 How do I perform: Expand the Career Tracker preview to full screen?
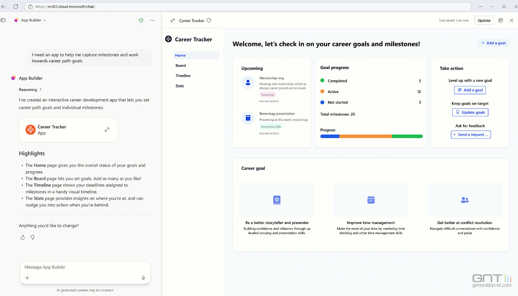pyautogui.click(x=173, y=21)
